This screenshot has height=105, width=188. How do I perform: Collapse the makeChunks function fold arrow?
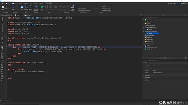pos(6,45)
